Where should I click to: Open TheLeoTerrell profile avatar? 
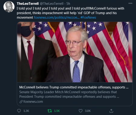click(9, 7)
